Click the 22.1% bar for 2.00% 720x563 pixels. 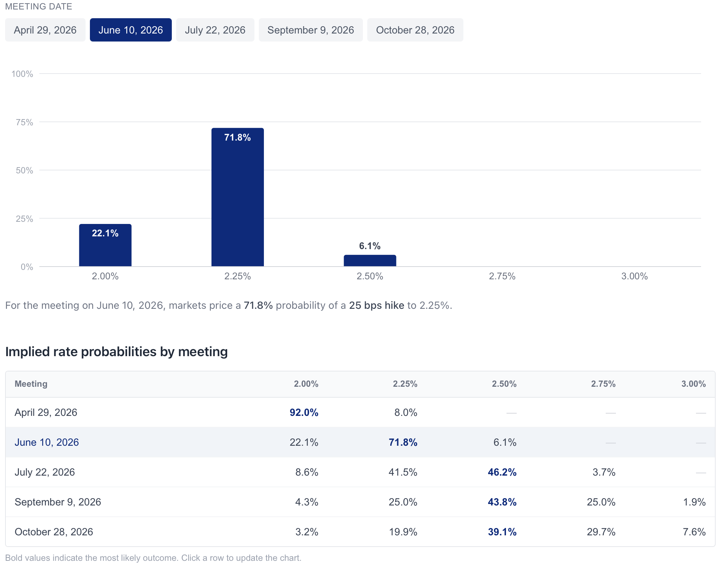[105, 245]
